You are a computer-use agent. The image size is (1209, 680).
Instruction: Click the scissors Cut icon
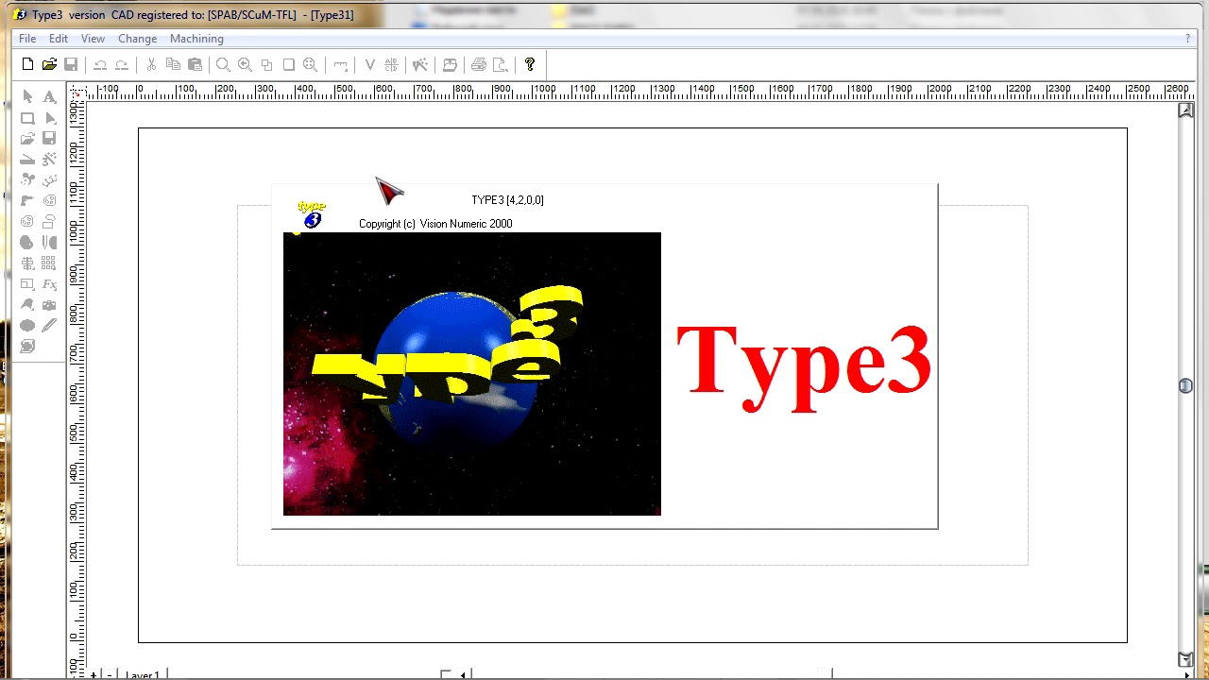tap(151, 64)
